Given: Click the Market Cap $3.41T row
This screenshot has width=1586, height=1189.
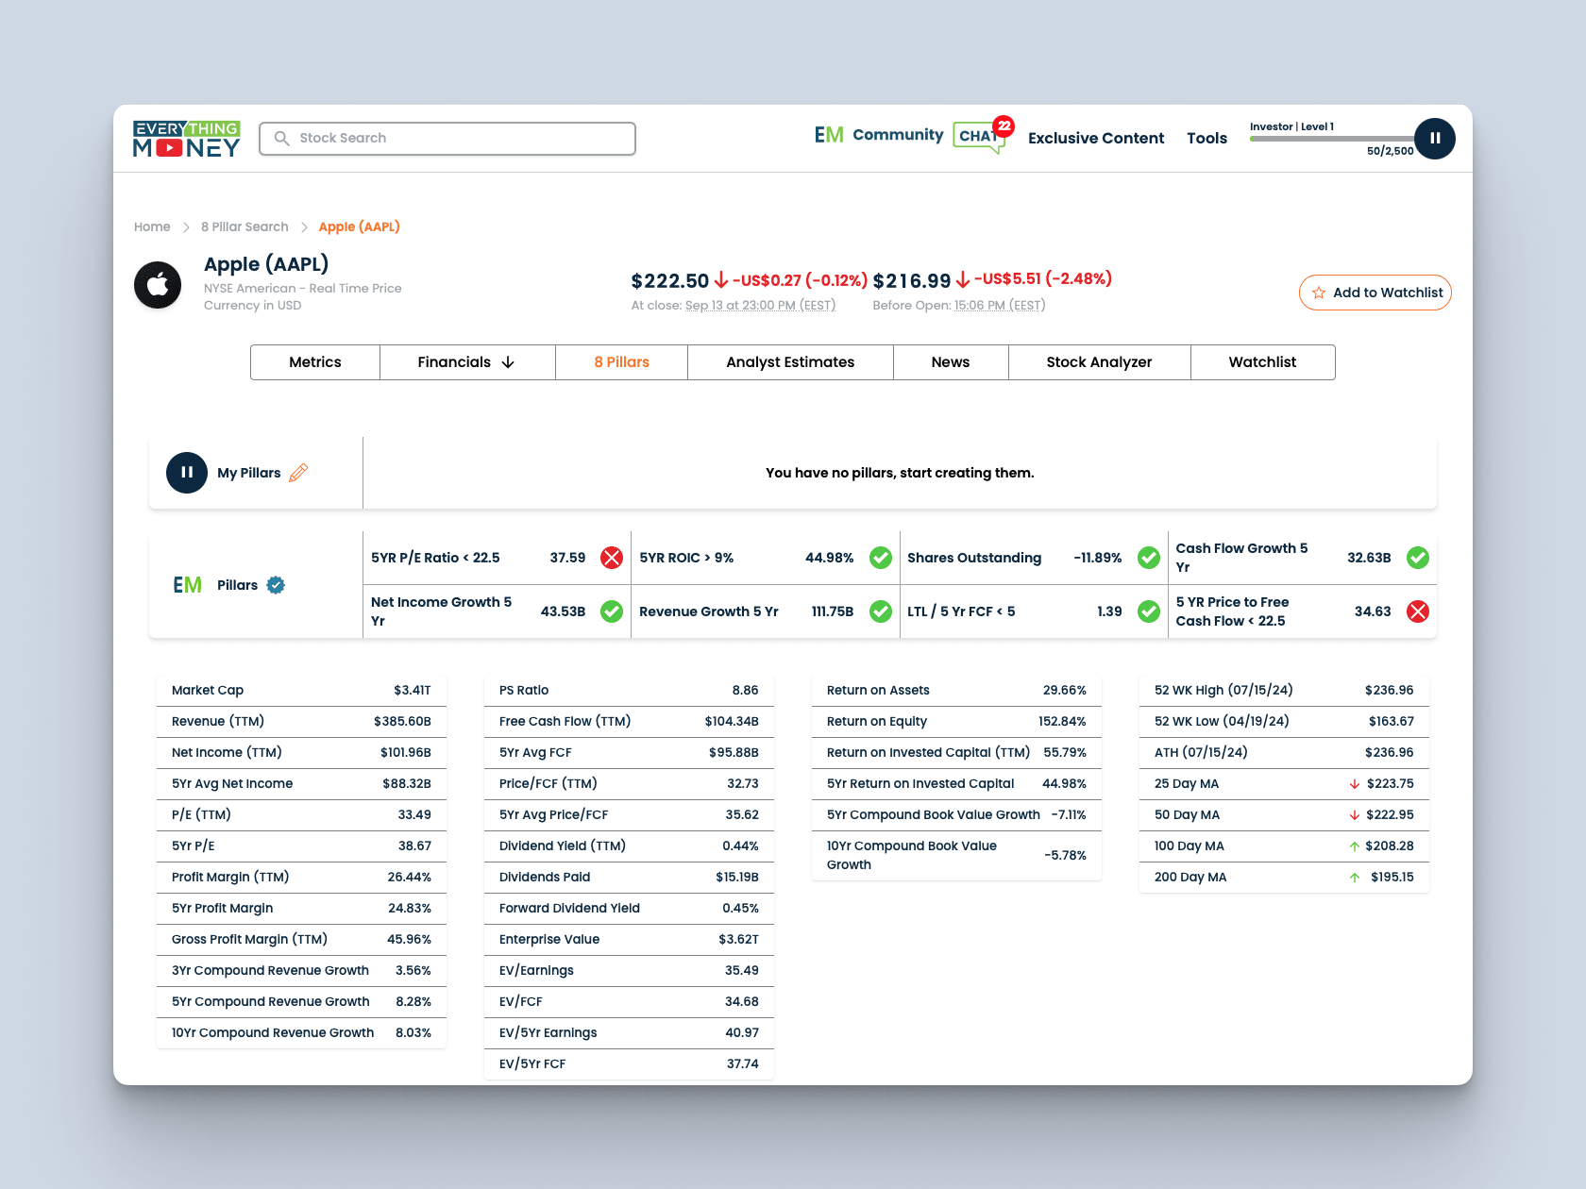Looking at the screenshot, I should [x=301, y=691].
